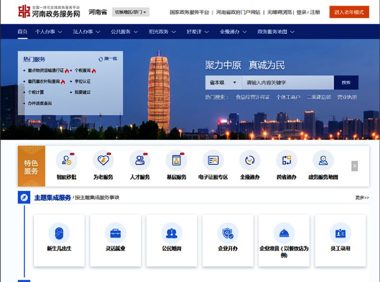Click the blue 搜索 button
This screenshot has width=380, height=282.
(x=346, y=83)
